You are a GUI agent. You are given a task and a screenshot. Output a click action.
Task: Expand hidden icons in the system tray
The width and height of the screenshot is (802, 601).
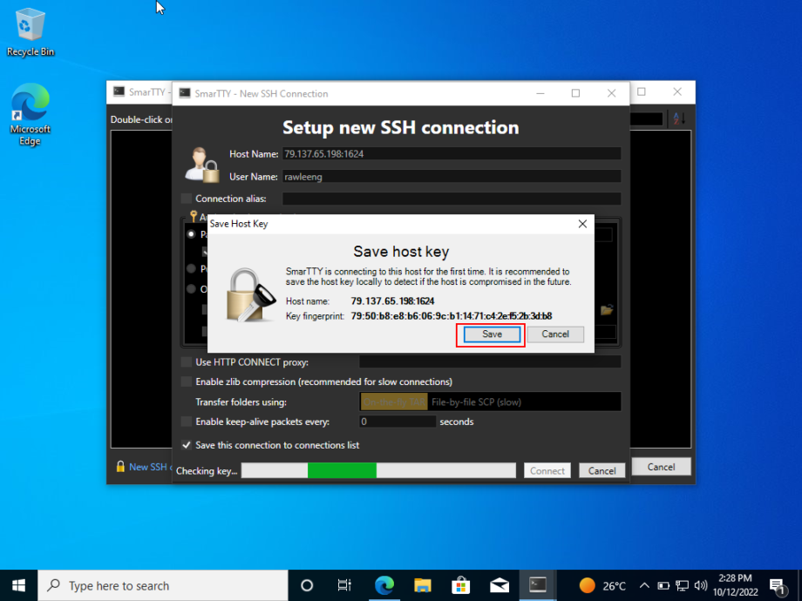coord(643,585)
